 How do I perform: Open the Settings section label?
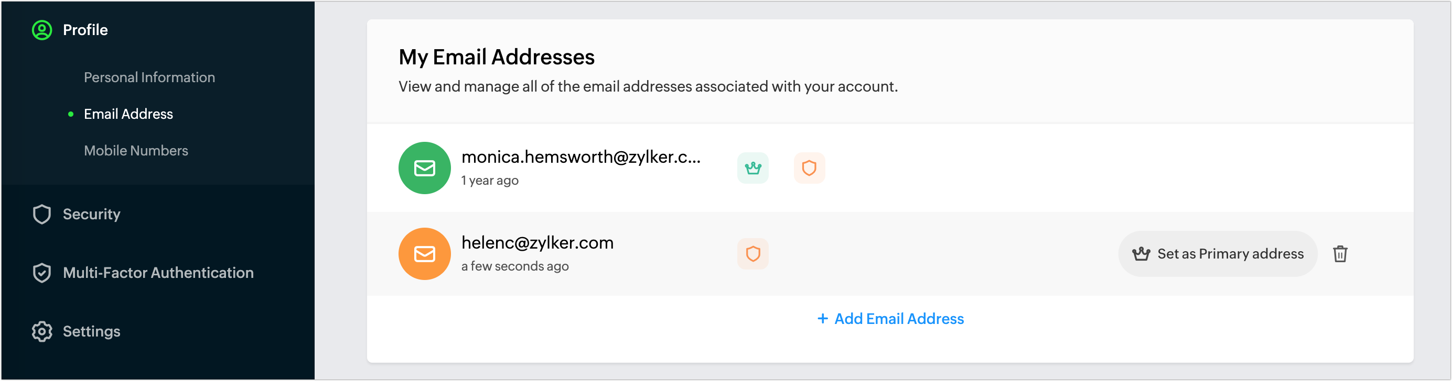click(91, 331)
